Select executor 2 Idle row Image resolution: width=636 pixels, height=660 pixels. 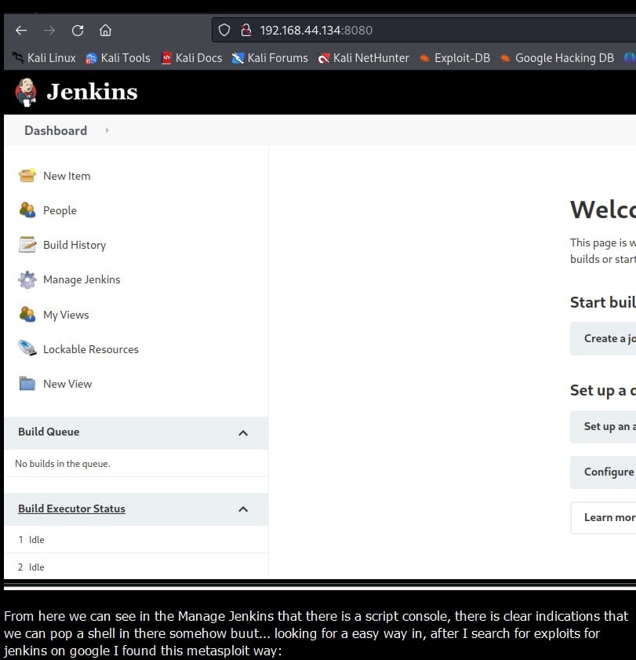tap(136, 567)
